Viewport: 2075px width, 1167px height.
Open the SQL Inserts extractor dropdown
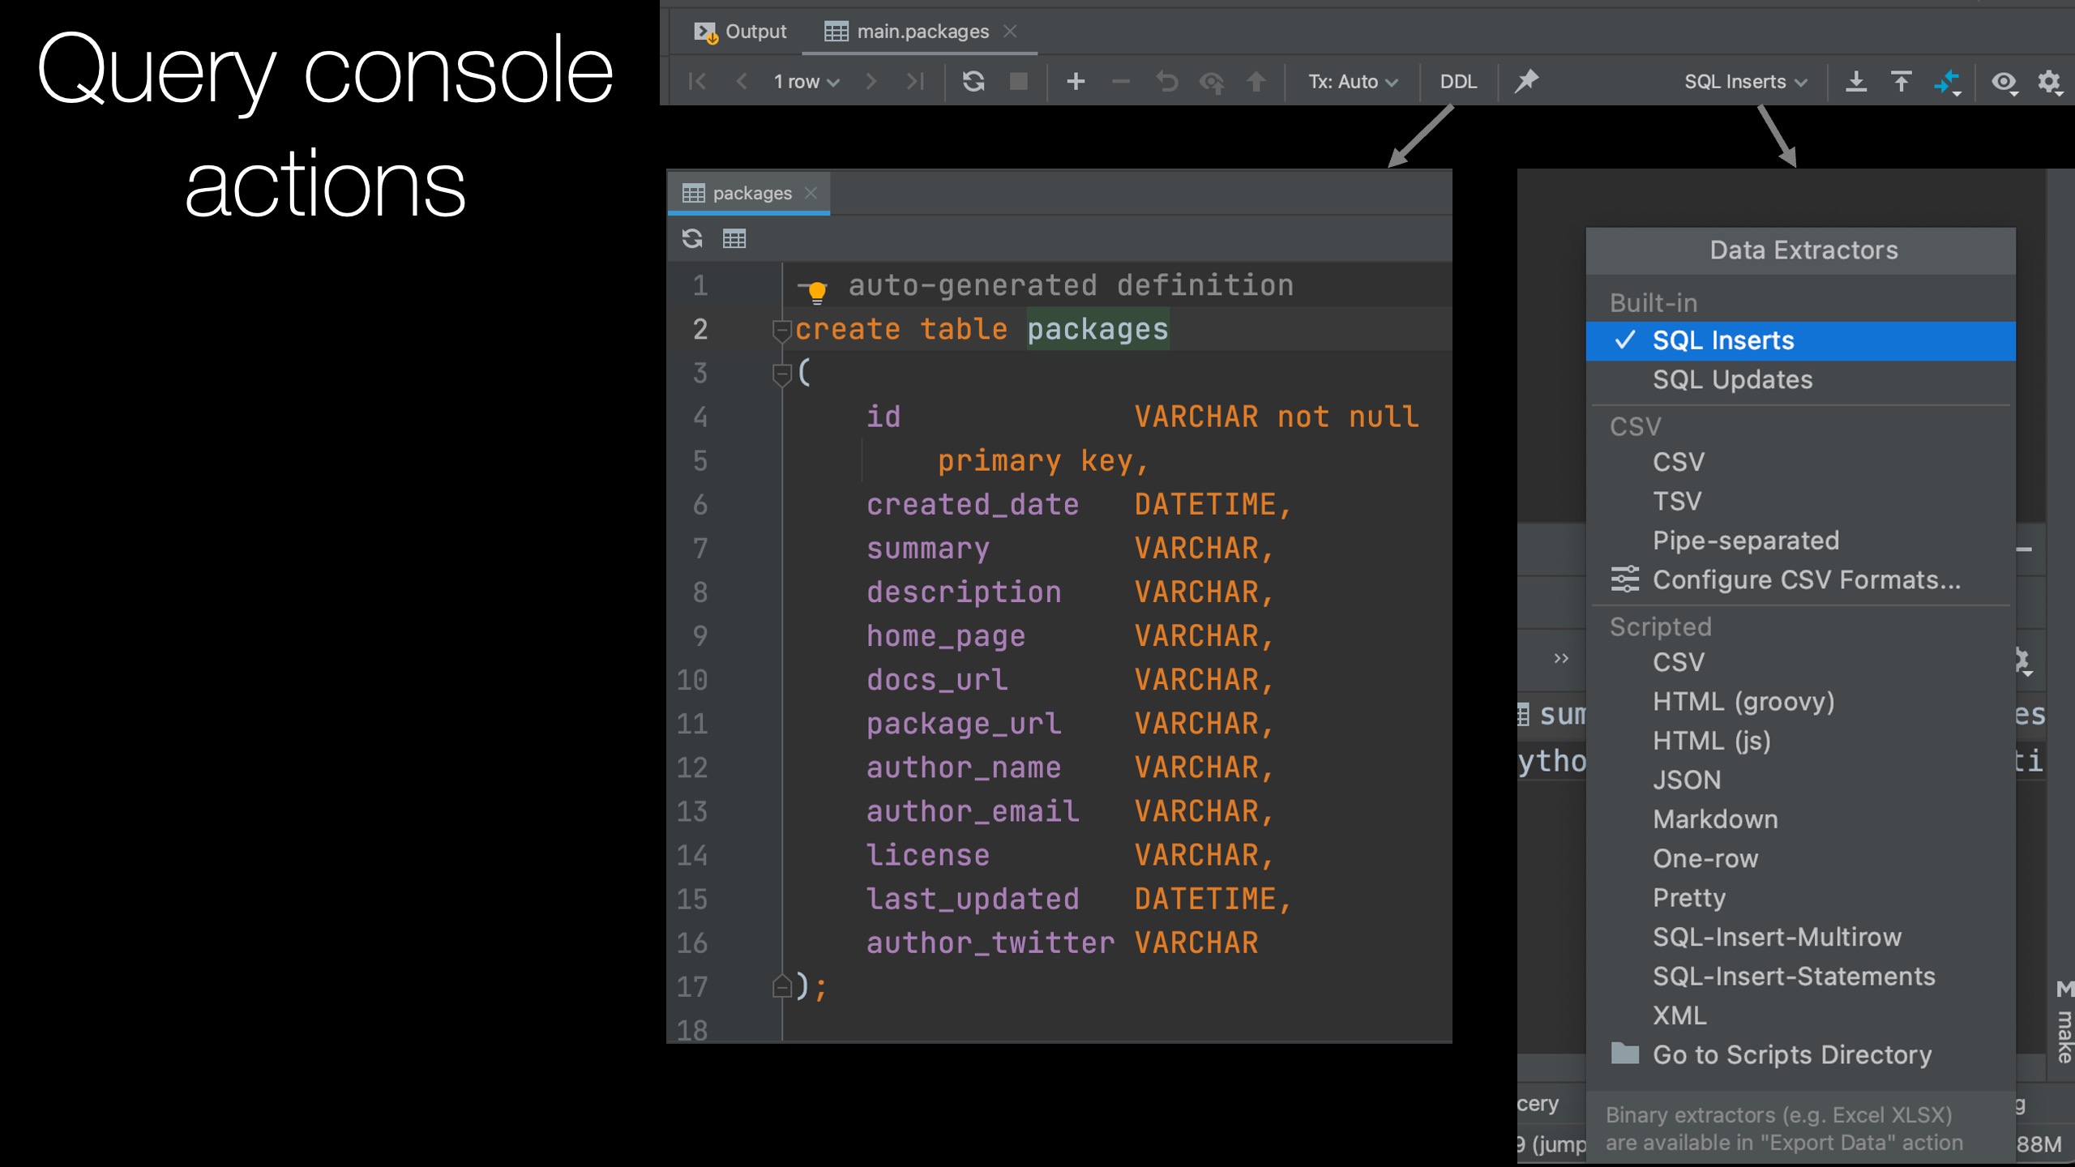1745,81
